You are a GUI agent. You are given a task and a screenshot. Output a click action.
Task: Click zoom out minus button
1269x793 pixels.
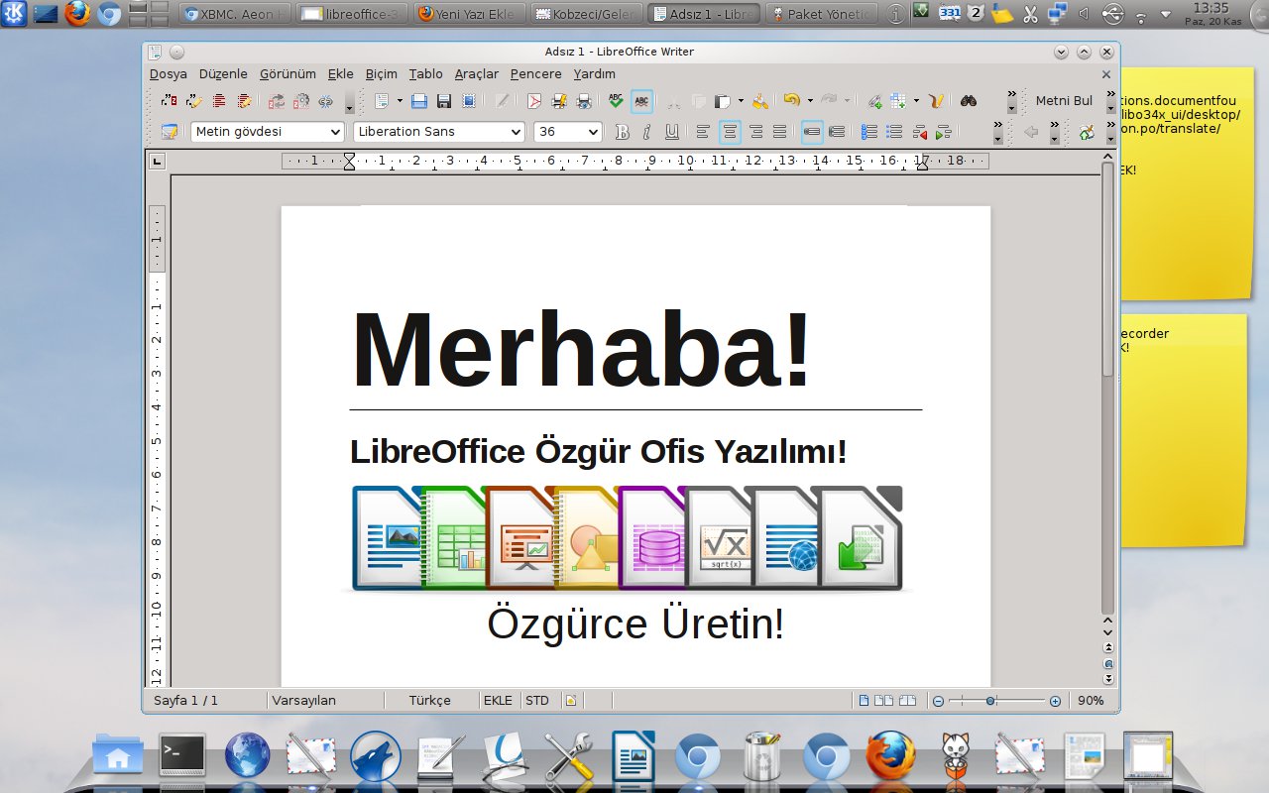(938, 701)
